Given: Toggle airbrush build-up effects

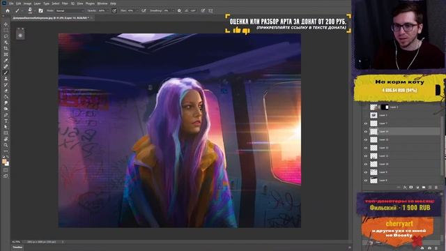Looking at the screenshot, I should [144, 11].
